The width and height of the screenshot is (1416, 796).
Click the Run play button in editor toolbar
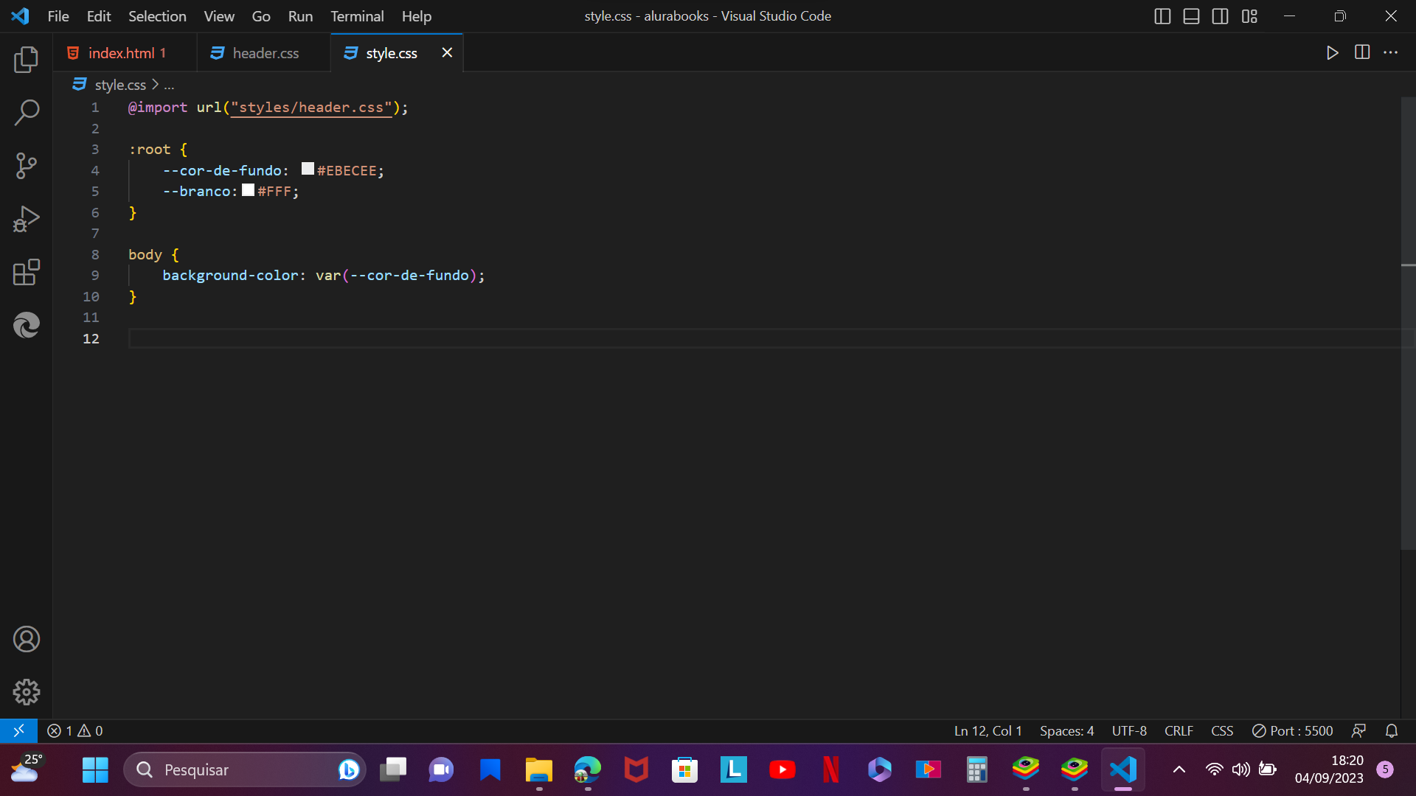(1332, 52)
